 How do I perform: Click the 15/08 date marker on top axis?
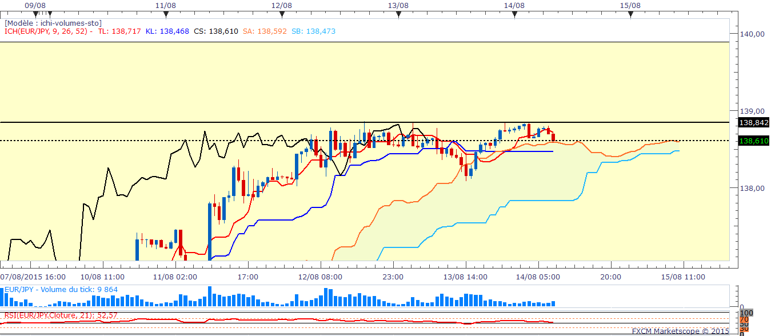[x=629, y=5]
